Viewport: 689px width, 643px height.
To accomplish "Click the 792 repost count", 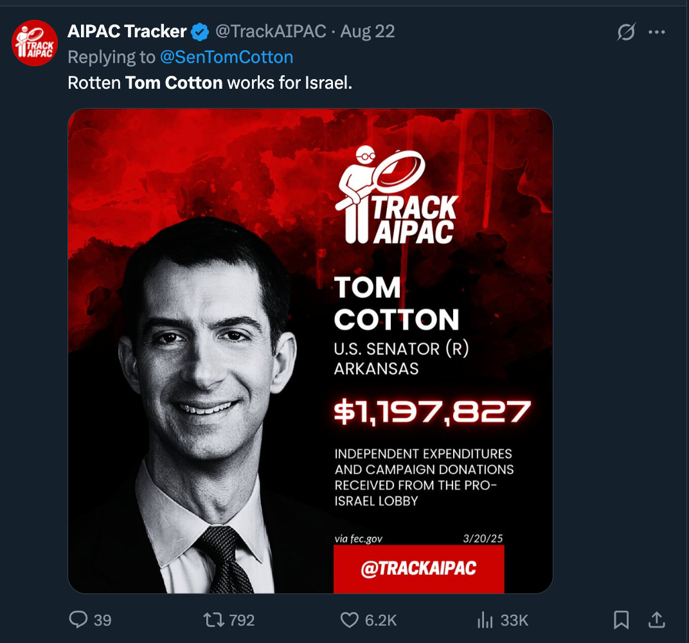I will click(x=242, y=620).
